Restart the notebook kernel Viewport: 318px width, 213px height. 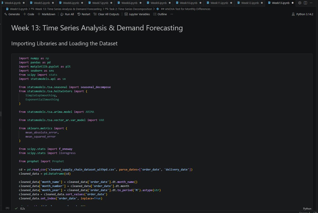point(84,14)
